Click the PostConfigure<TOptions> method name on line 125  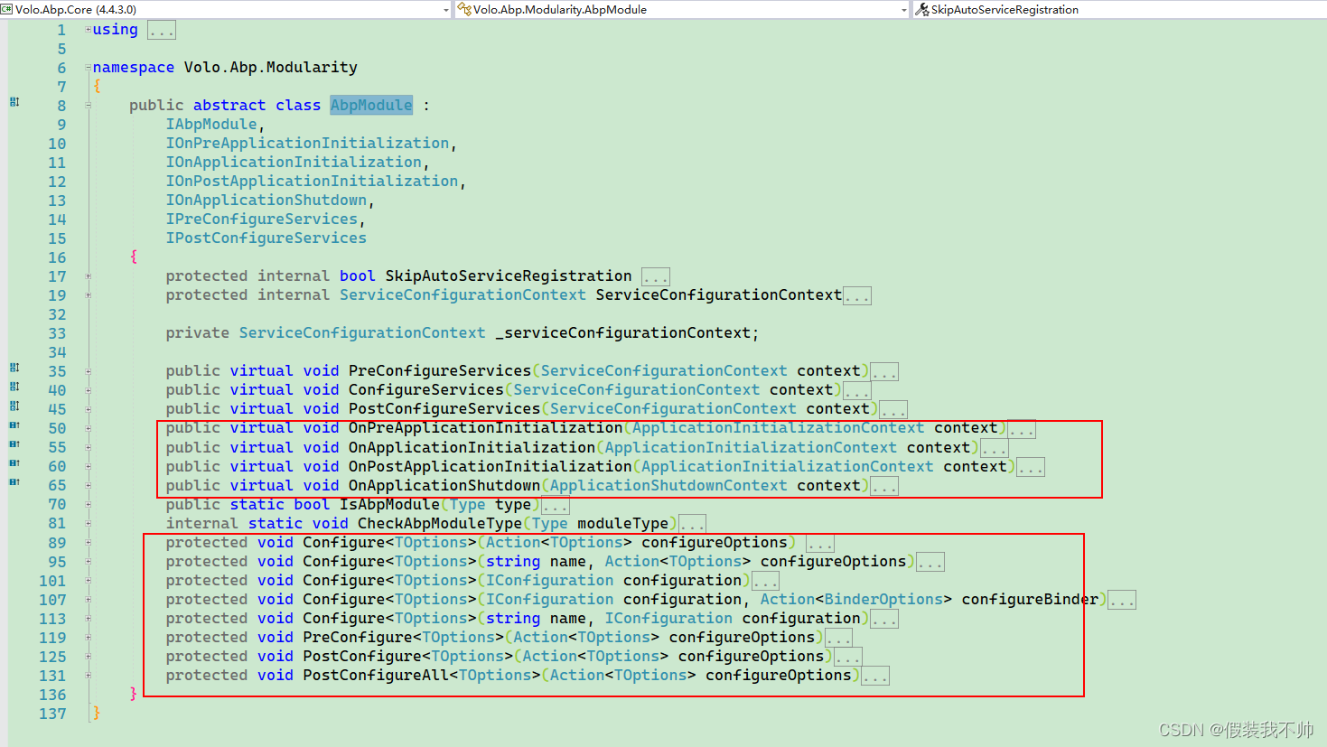(x=408, y=656)
